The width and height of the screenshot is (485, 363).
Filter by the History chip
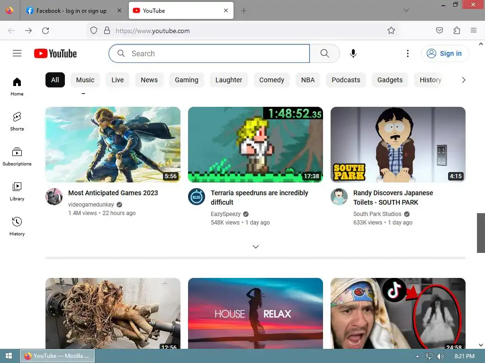[430, 80]
